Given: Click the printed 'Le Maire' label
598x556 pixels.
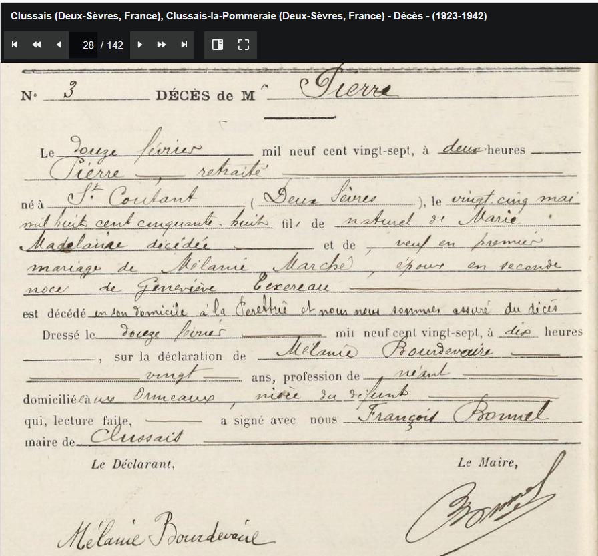Looking at the screenshot, I should (487, 463).
